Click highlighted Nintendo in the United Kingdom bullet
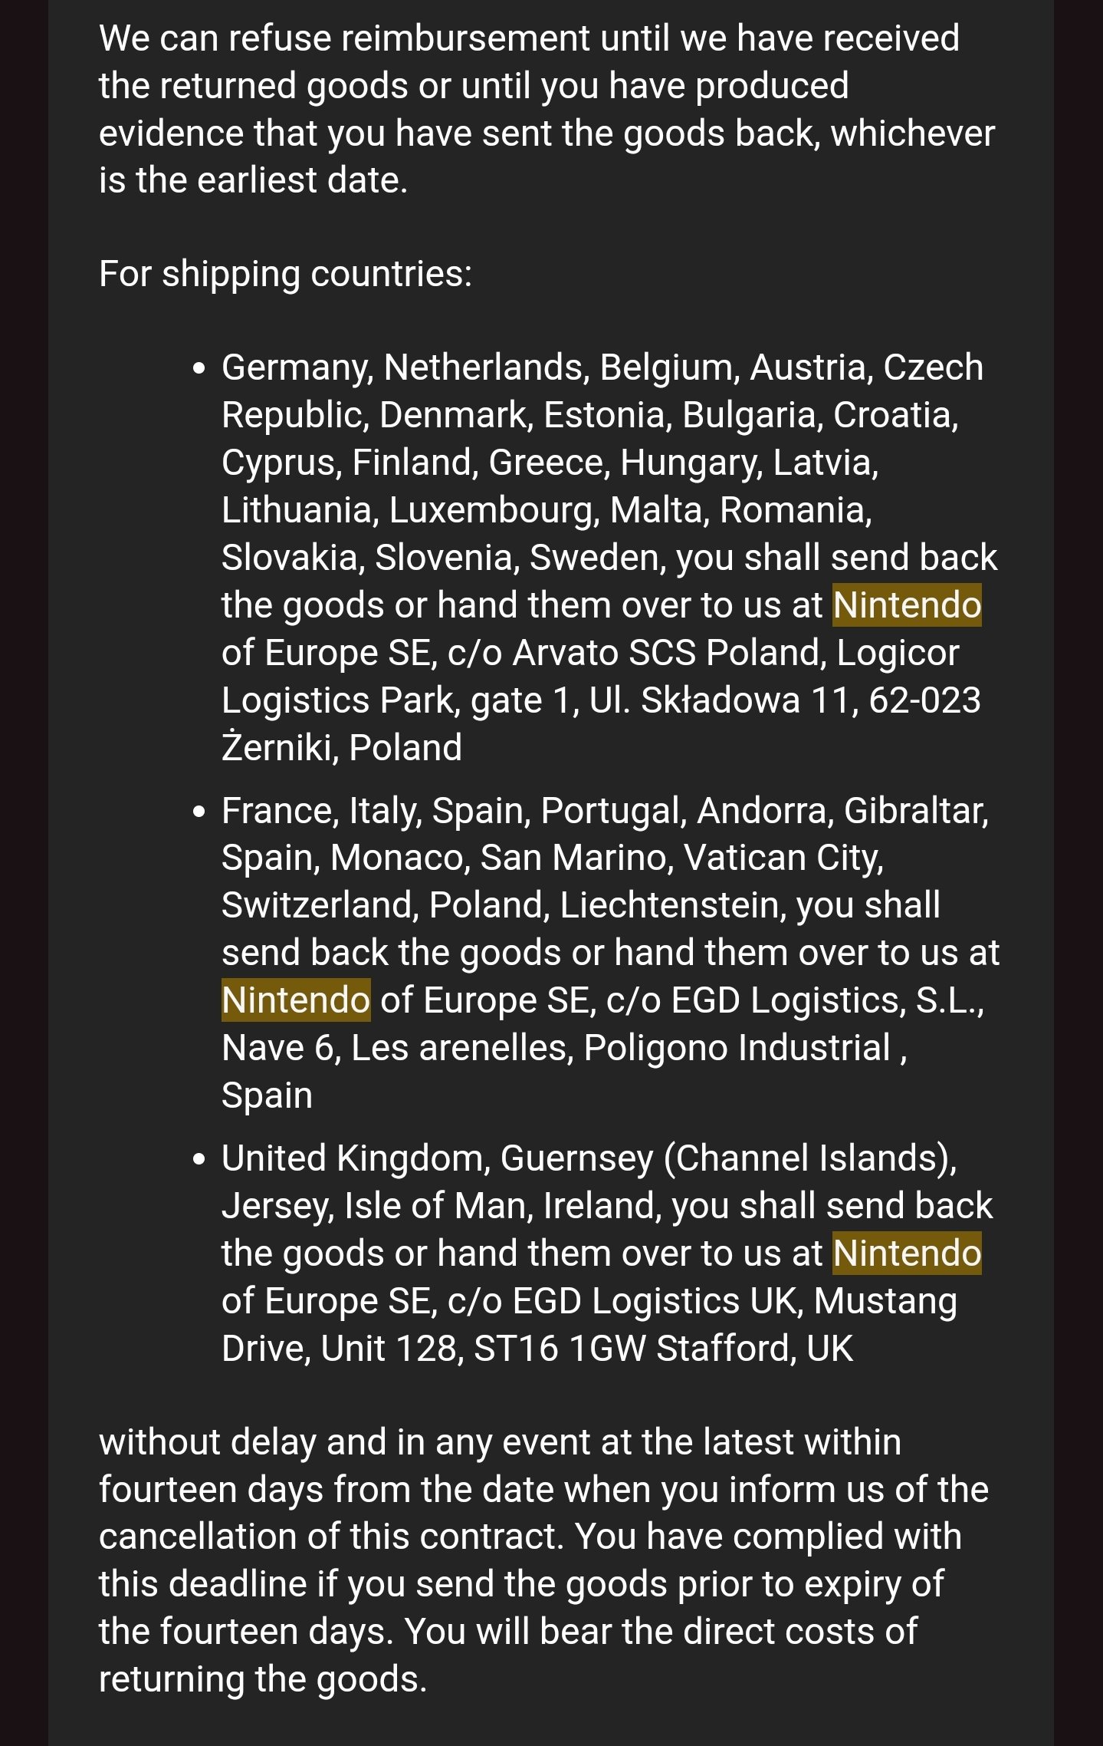Image resolution: width=1103 pixels, height=1746 pixels. point(907,1253)
